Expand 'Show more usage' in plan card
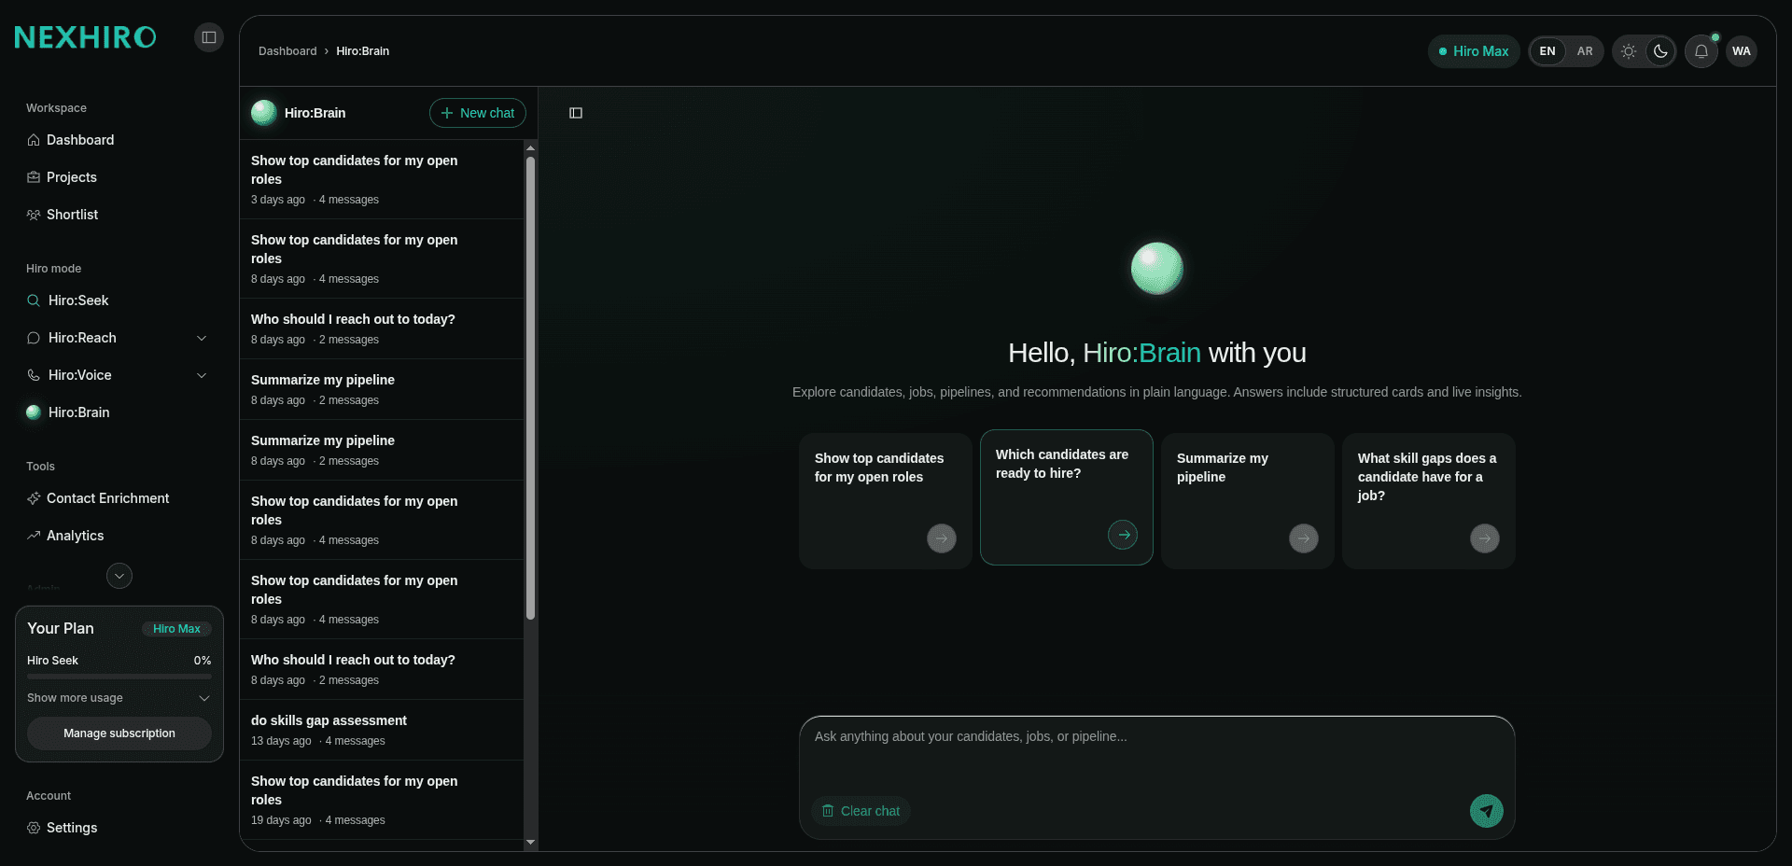The height and width of the screenshot is (866, 1792). coord(119,698)
